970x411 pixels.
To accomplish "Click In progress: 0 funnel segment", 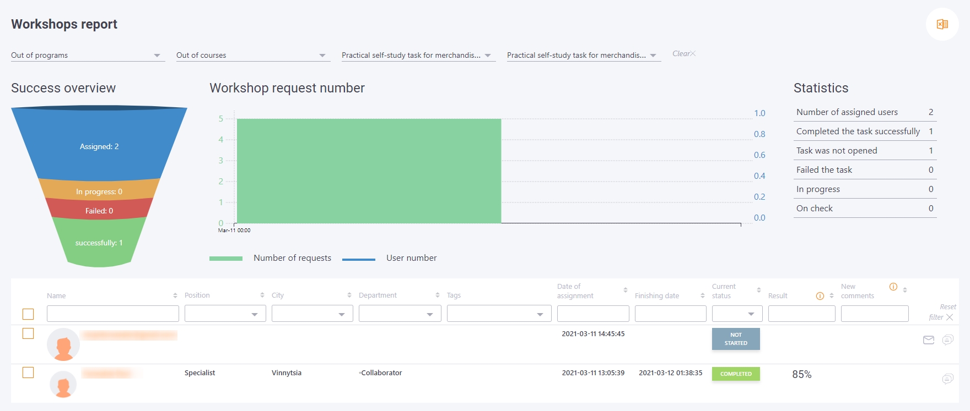I will tap(99, 190).
